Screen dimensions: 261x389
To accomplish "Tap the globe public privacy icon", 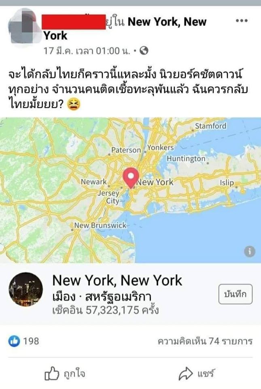I will click(144, 51).
